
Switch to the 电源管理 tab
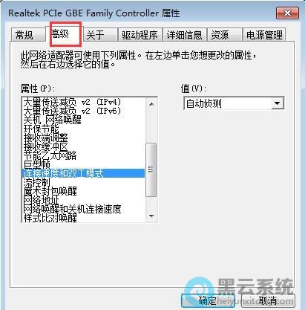[264, 35]
